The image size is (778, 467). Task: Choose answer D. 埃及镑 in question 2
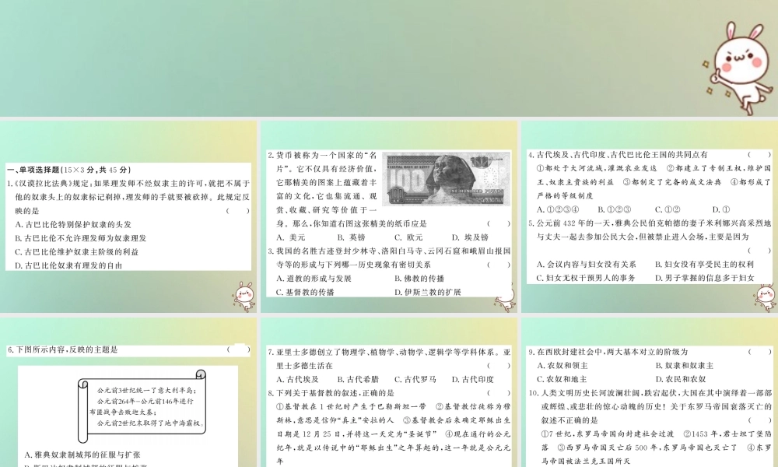tap(470, 237)
